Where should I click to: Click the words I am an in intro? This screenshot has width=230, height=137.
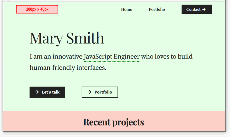click(40, 56)
